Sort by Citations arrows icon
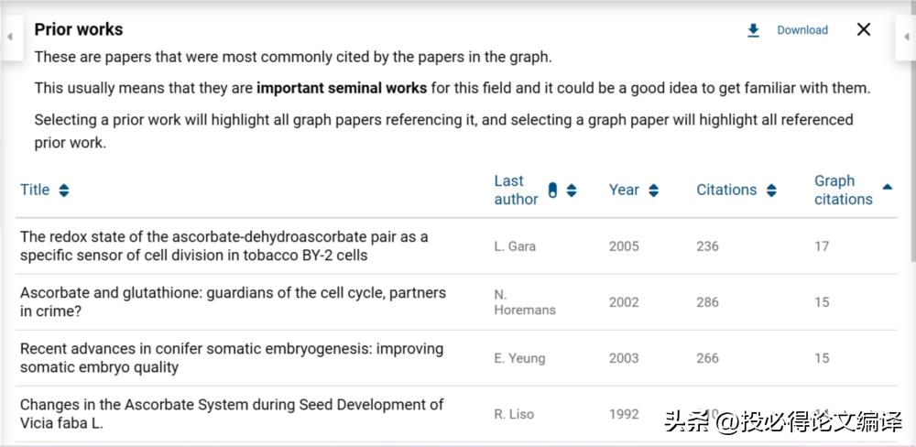This screenshot has height=447, width=916. tap(771, 191)
